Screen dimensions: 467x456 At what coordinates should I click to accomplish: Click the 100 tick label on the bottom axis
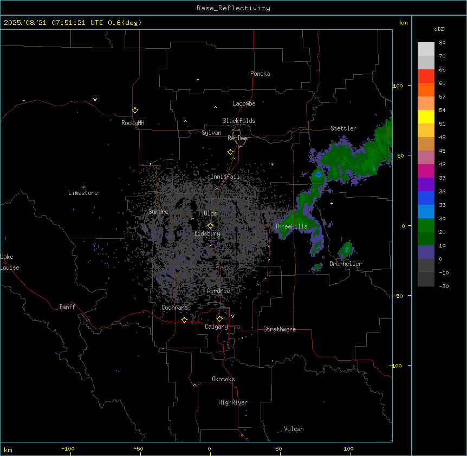click(348, 448)
